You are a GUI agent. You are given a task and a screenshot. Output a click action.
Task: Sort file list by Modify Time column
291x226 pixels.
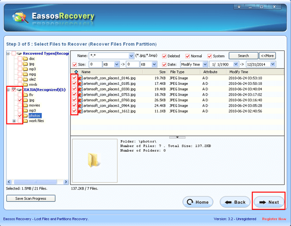click(239, 72)
